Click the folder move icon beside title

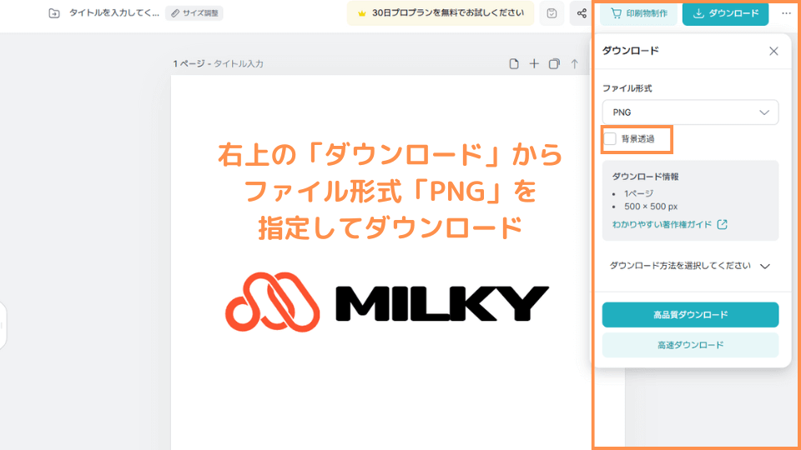(x=53, y=13)
